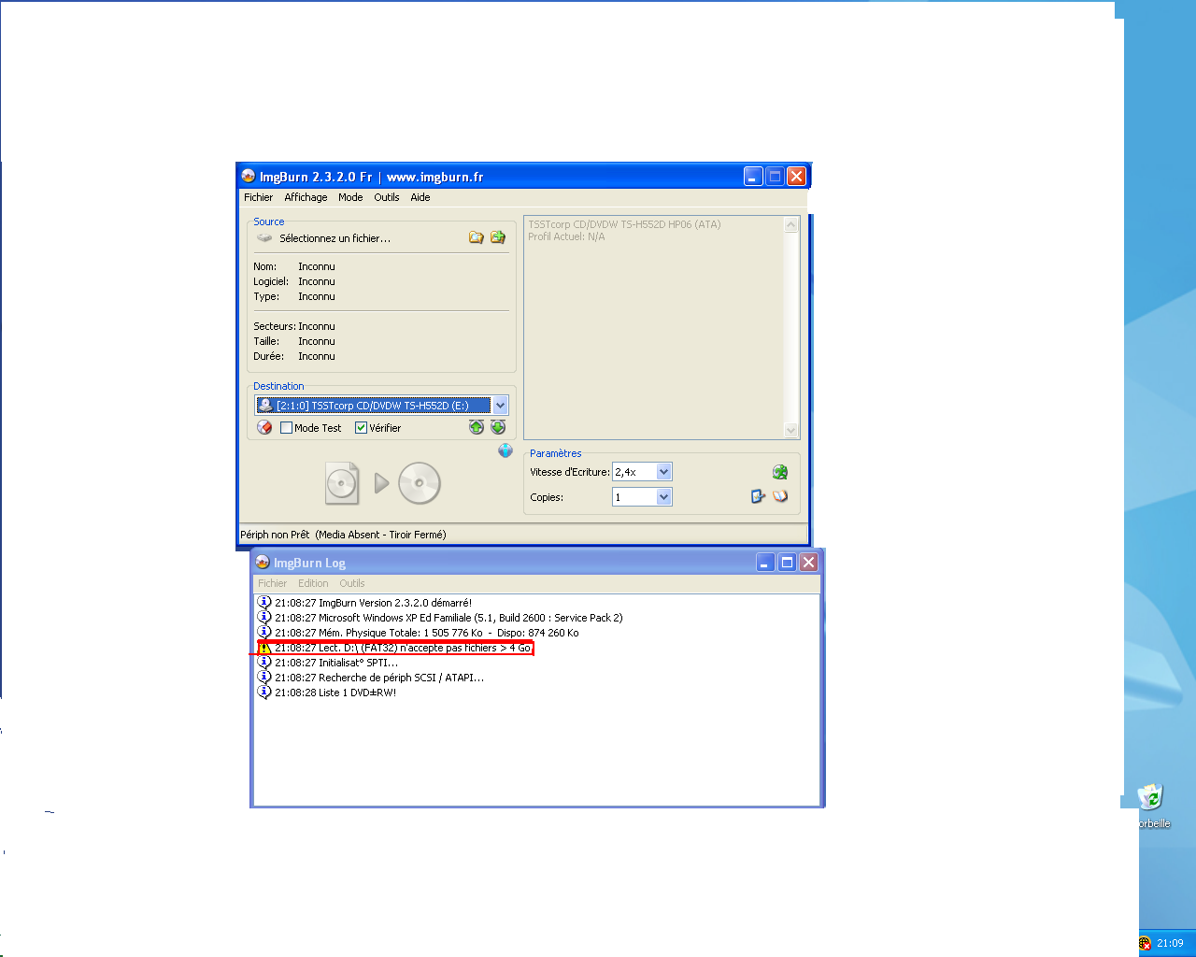
Task: Select log line Recherche de périph SCSI / ATAPI
Action: pos(379,678)
